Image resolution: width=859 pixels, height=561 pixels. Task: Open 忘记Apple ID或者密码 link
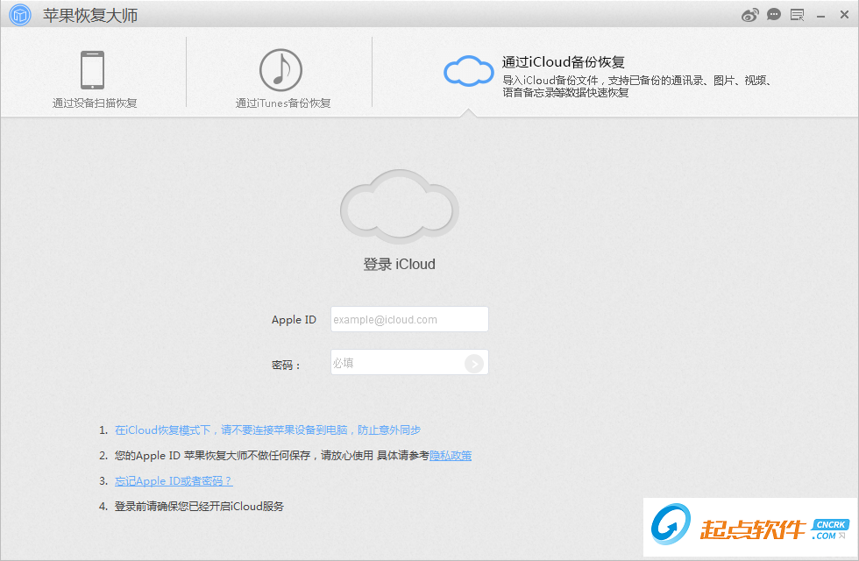point(174,481)
